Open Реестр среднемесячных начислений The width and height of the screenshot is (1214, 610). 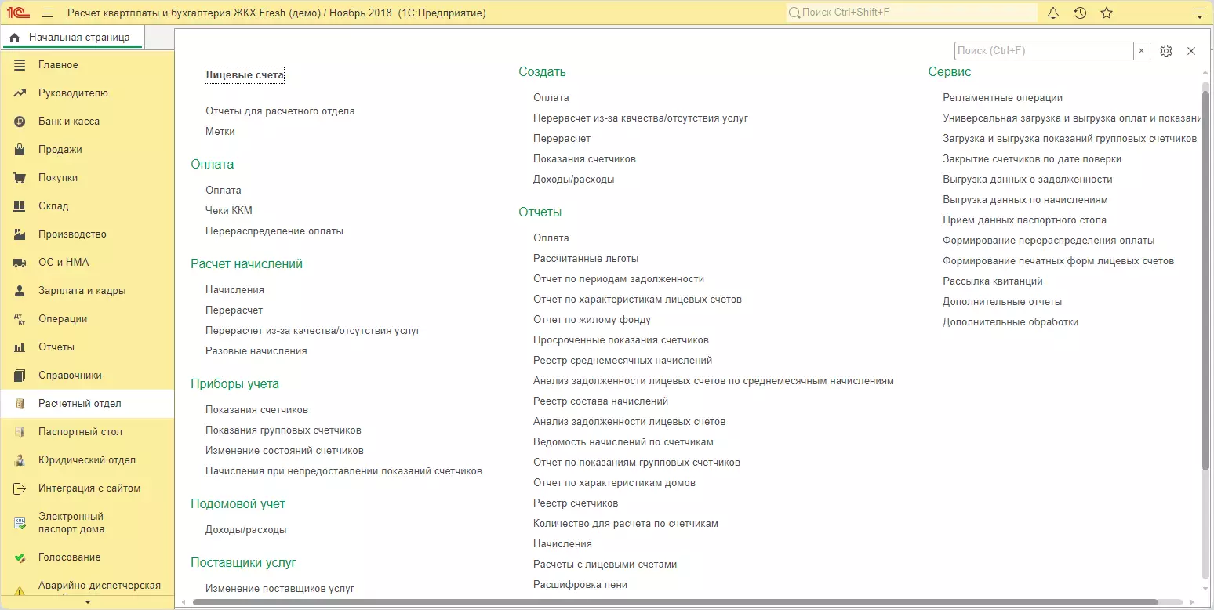click(623, 361)
